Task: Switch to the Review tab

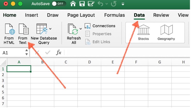Action: pos(161,15)
